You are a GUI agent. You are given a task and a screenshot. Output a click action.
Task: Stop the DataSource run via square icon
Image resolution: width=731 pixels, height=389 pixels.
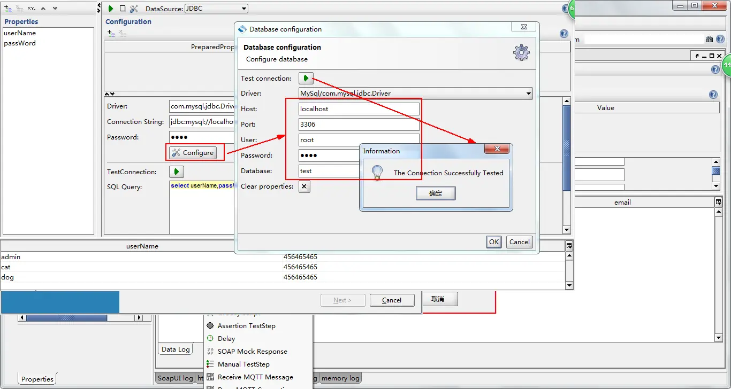123,9
